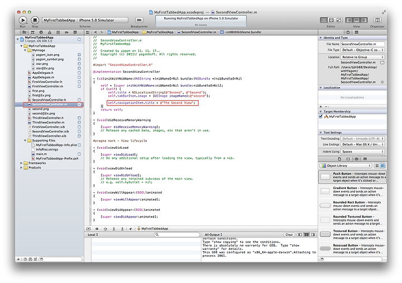402x283 pixels.
Task: Click the debug variables search field
Action: [x=177, y=235]
